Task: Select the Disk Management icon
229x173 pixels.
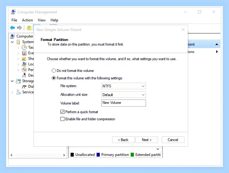Action: 24,86
